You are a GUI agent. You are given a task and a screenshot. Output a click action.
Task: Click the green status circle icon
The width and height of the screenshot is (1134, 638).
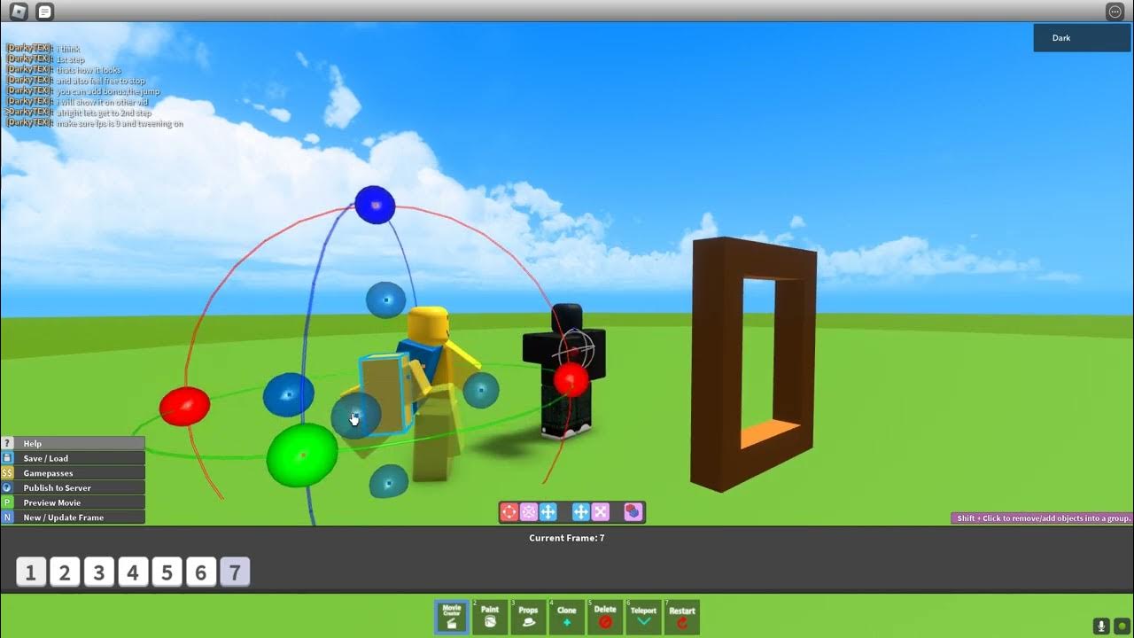(1122, 626)
